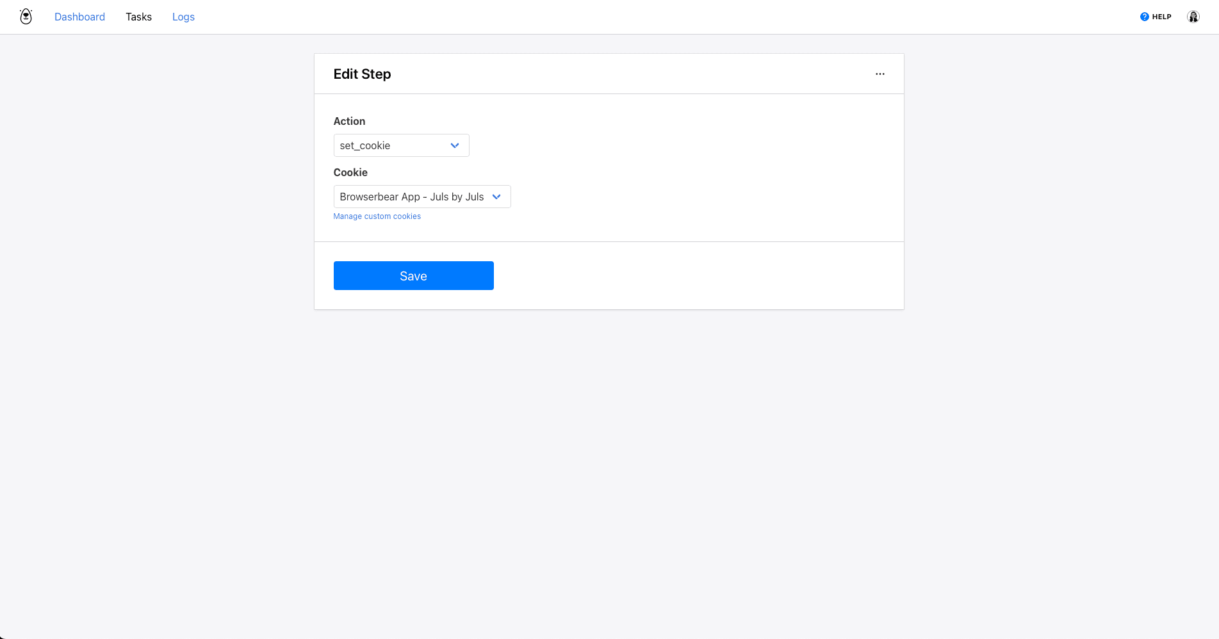Image resolution: width=1219 pixels, height=639 pixels.
Task: Open the Manage custom cookies link
Action: click(x=377, y=216)
